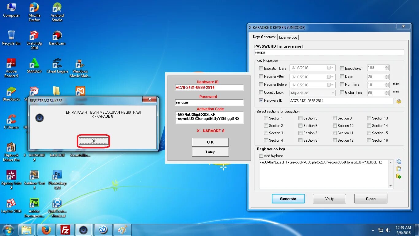Select the Windows Movie Maker desktop shortcut

pyautogui.click(x=80, y=68)
